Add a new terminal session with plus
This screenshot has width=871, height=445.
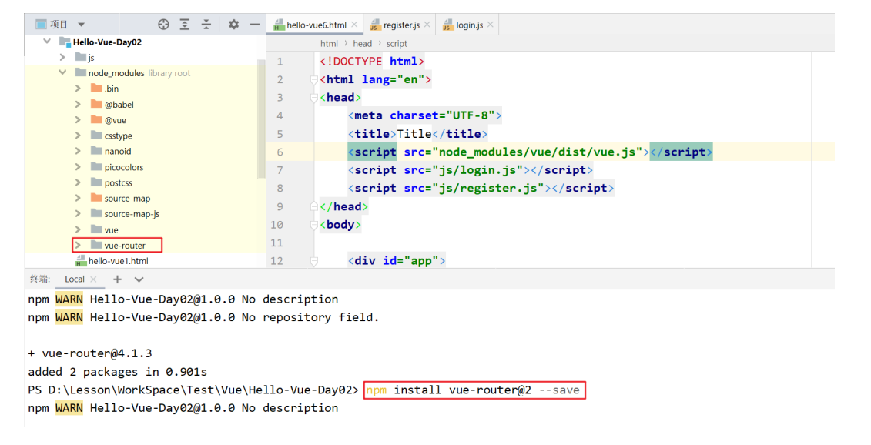pyautogui.click(x=117, y=279)
